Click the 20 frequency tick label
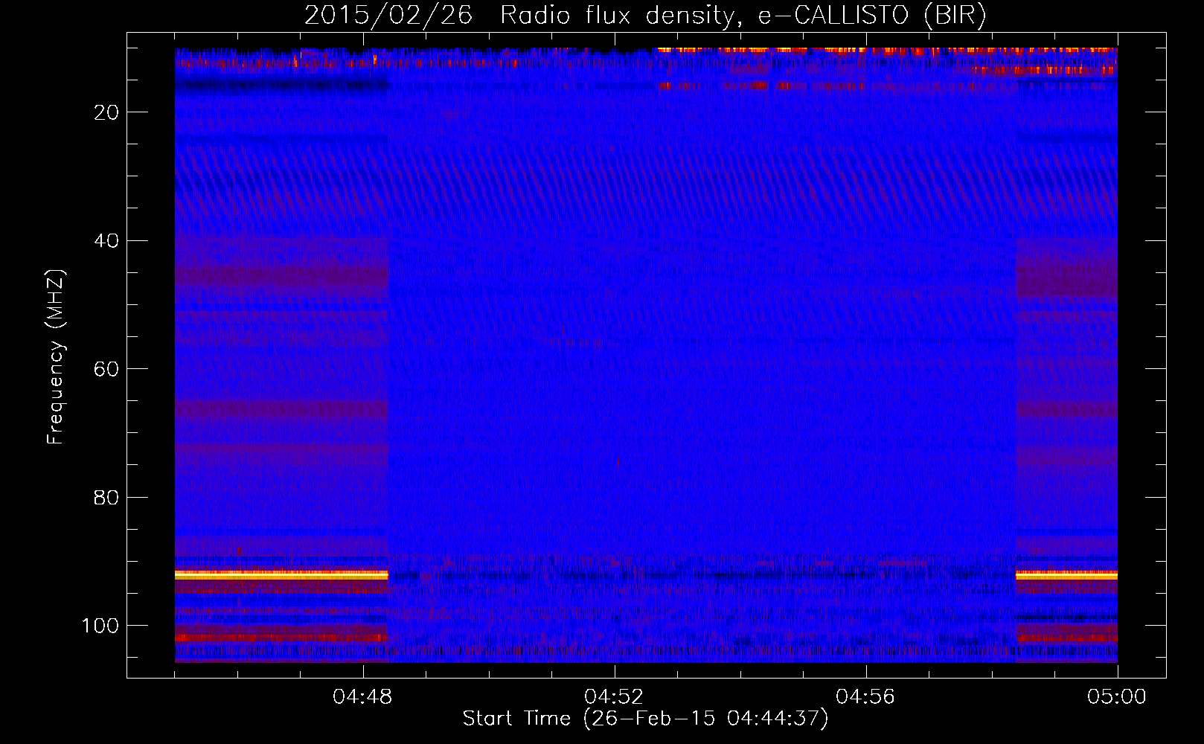This screenshot has height=744, width=1204. tap(107, 112)
